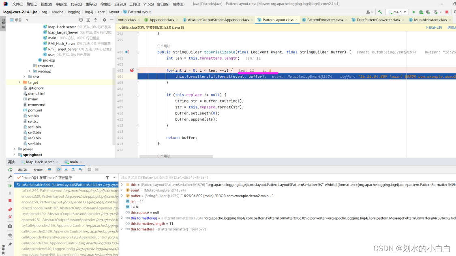Click the Step Out upload-arrow icon
The image size is (456, 256).
click(73, 170)
